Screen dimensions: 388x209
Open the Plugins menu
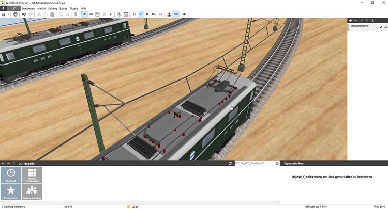[x=74, y=8]
